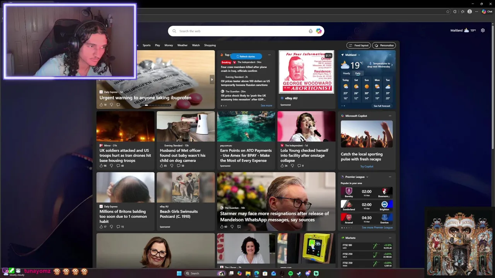Click See more top stories link
495x278 pixels.
[266, 105]
